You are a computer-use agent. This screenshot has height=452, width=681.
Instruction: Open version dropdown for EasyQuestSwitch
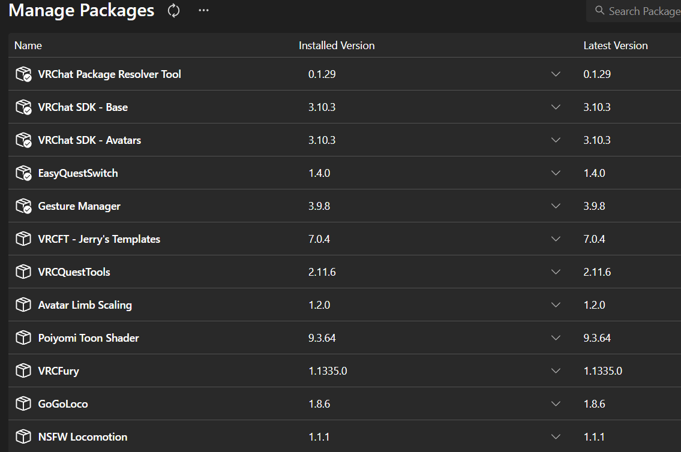556,173
